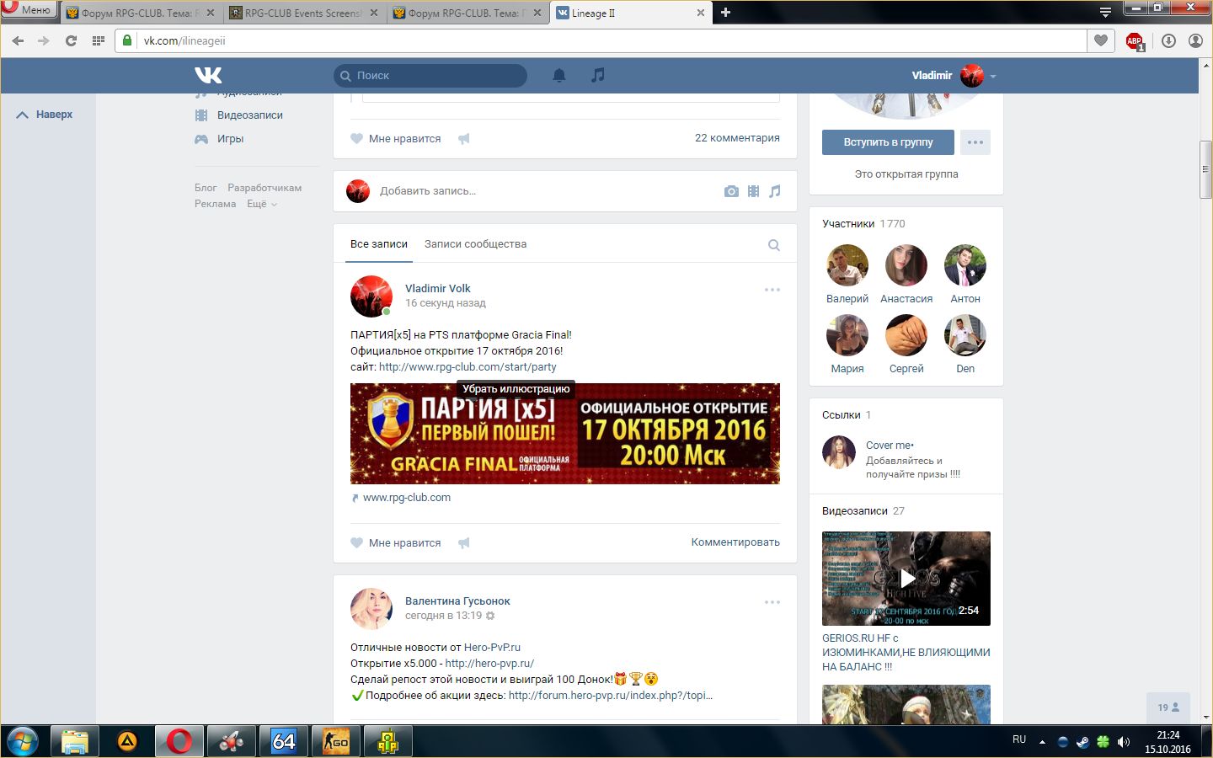1213x758 pixels.
Task: Open Валентина Гусьонок profile name
Action: (457, 601)
